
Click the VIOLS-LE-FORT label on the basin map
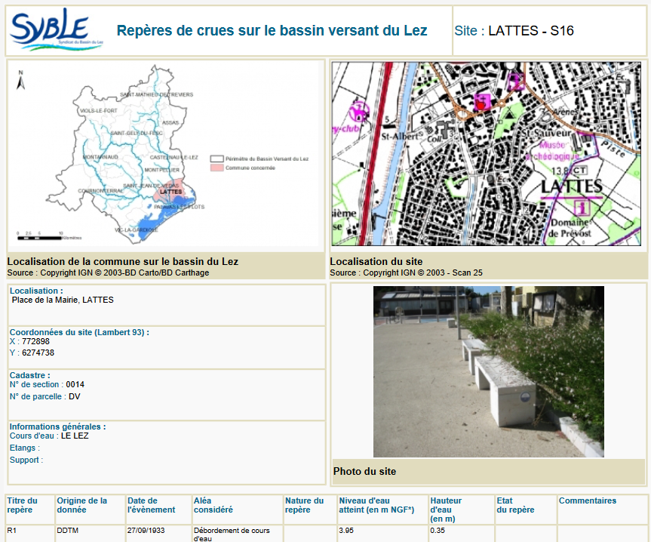(99, 111)
